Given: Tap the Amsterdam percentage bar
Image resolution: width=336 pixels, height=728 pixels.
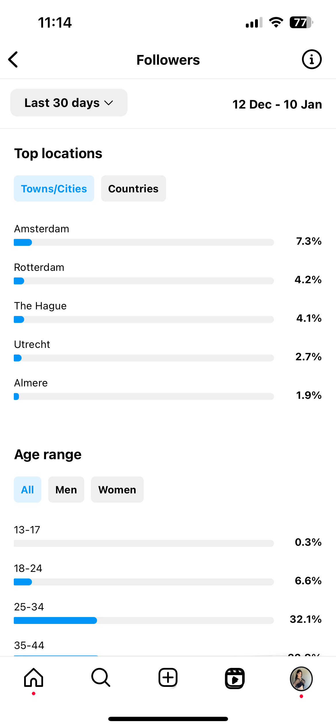Looking at the screenshot, I should (x=144, y=242).
